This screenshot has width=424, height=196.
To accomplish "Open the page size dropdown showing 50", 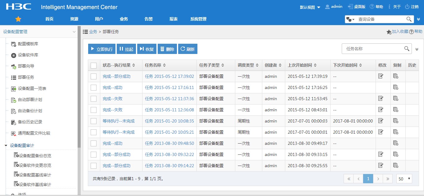I will 404,179.
